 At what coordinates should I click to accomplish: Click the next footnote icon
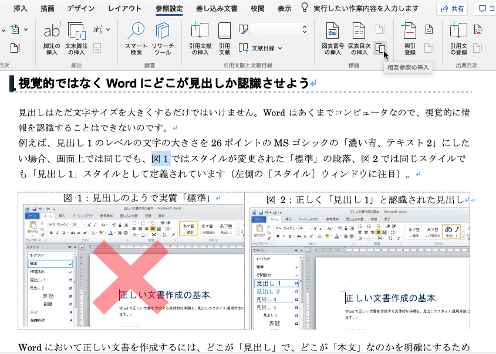pos(98,30)
